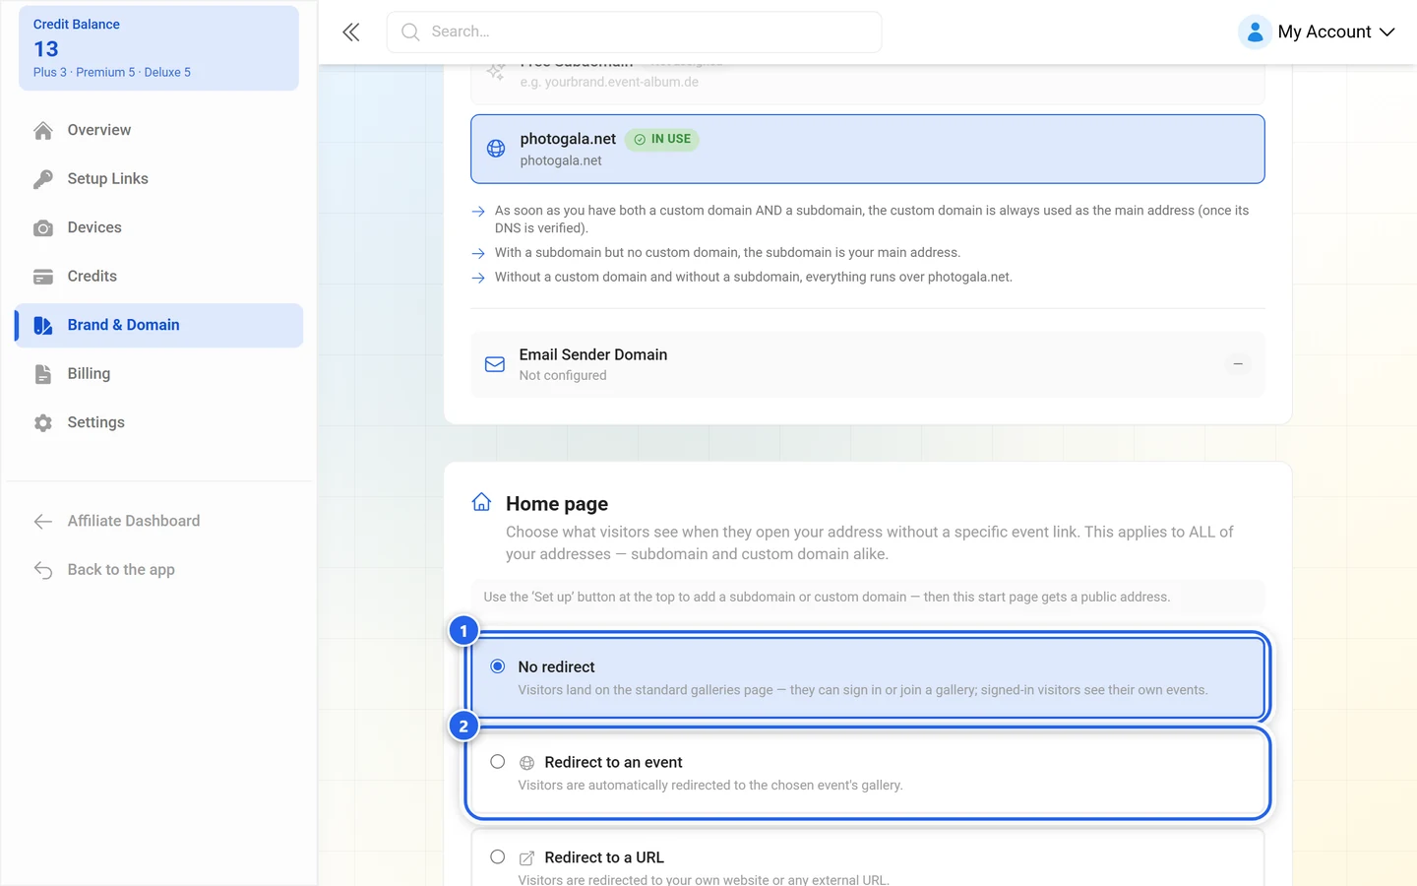Select the No redirect radio option
Viewport: 1417px width, 886px height.
(x=498, y=666)
